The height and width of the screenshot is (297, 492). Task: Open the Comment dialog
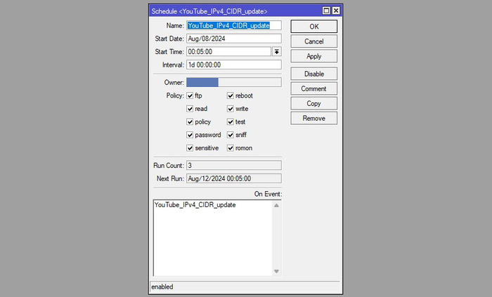coord(313,88)
